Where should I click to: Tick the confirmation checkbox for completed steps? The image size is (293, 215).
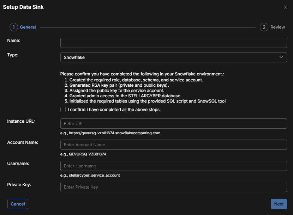[x=63, y=110]
